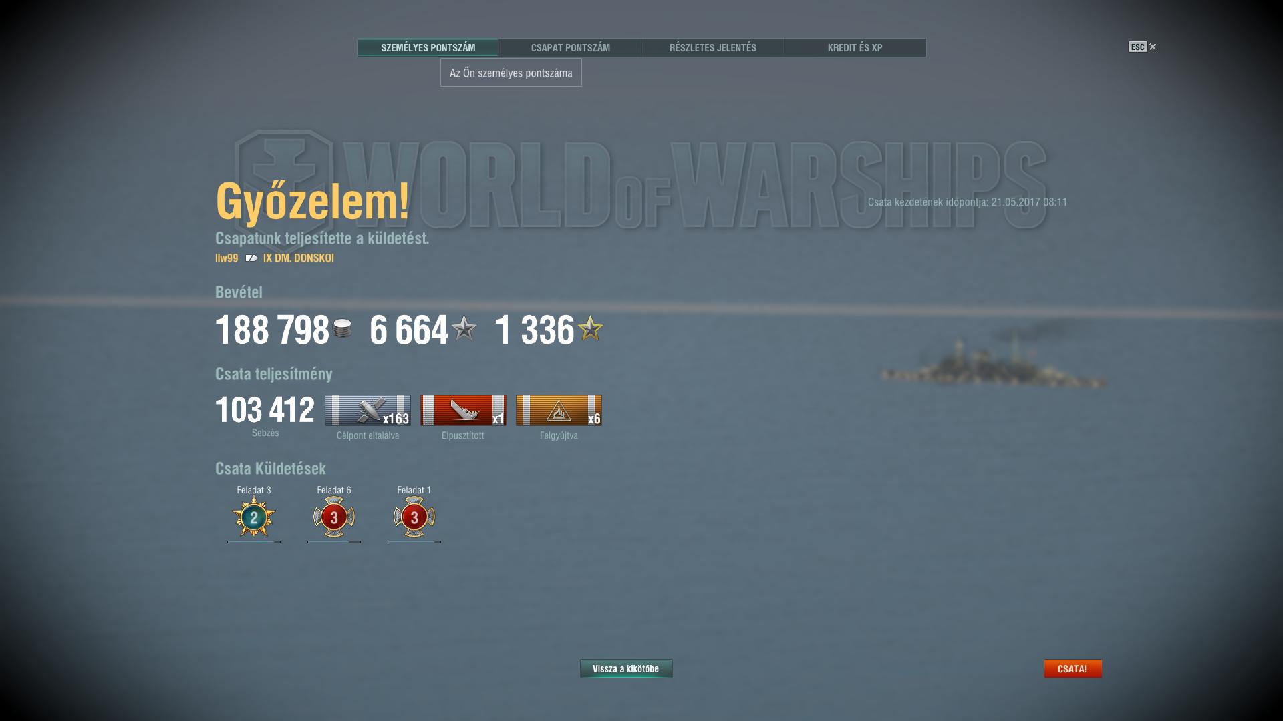Select the Elpusztított x1 ribbon
The image size is (1283, 721).
463,410
